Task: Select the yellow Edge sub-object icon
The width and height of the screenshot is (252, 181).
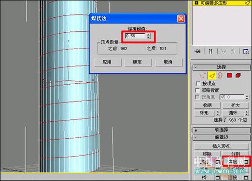Action: point(212,75)
